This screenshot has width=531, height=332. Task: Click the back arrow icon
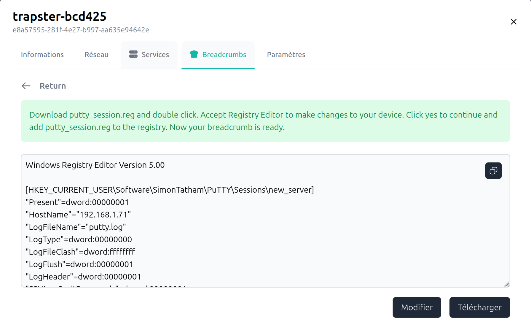tap(26, 86)
